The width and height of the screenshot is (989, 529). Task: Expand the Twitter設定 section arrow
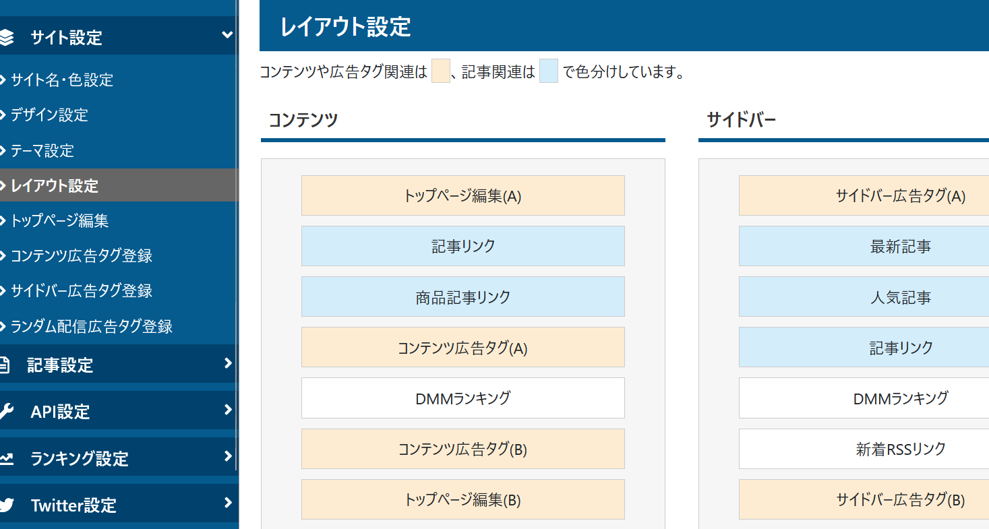click(227, 503)
